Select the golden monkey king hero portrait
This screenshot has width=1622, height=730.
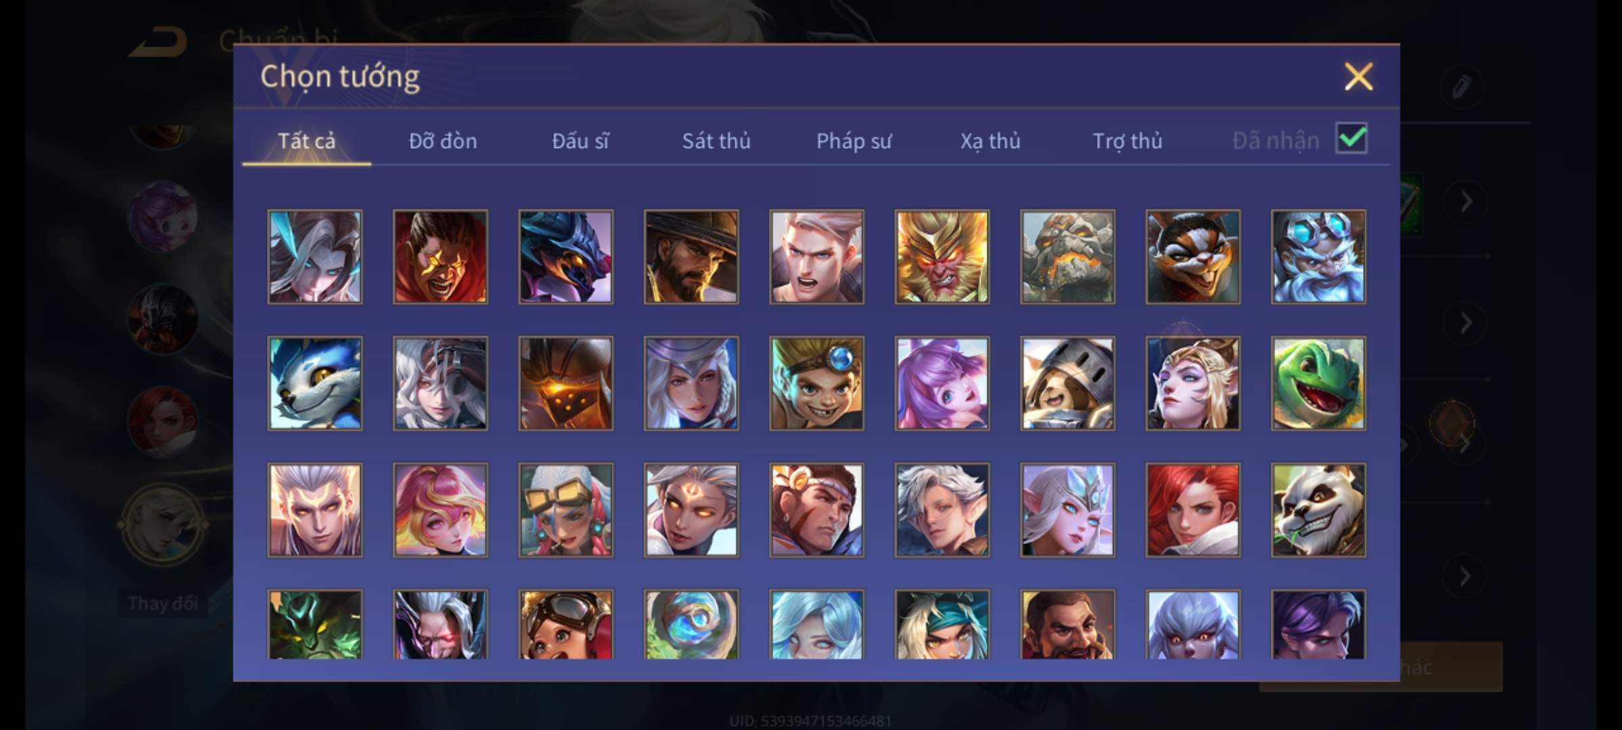click(x=942, y=257)
